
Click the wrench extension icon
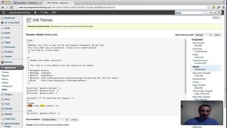[219, 7]
